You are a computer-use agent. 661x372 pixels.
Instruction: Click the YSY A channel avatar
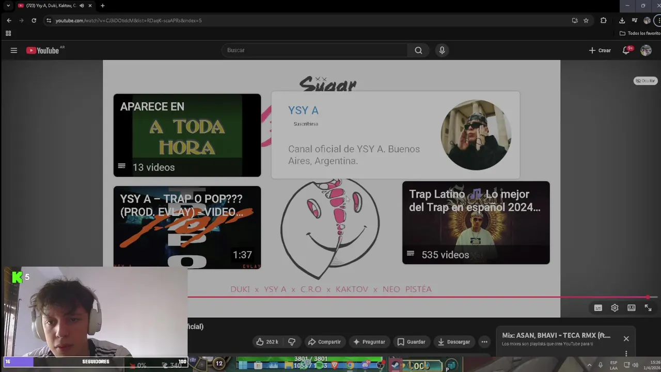coord(476,135)
